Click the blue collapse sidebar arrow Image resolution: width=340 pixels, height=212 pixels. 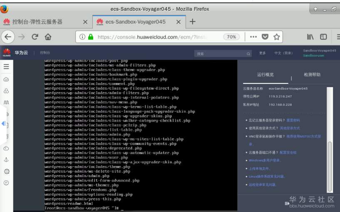tap(3, 123)
